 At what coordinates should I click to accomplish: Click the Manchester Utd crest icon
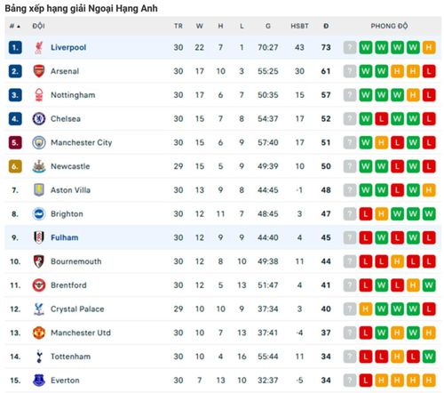(39, 333)
